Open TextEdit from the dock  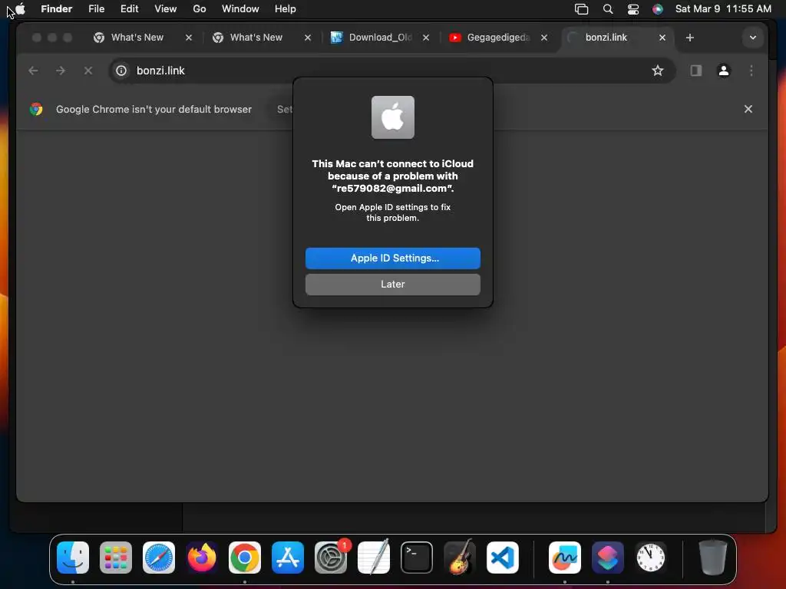[x=374, y=558]
